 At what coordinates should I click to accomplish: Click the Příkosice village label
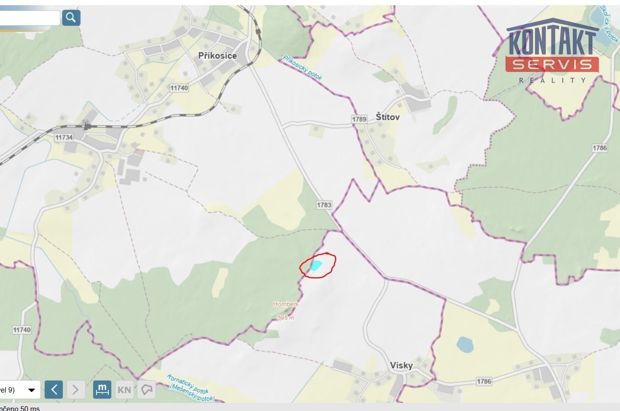[217, 56]
